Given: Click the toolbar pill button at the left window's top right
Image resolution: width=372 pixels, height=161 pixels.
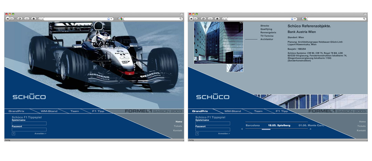Looking at the screenshot, I should (182, 14).
